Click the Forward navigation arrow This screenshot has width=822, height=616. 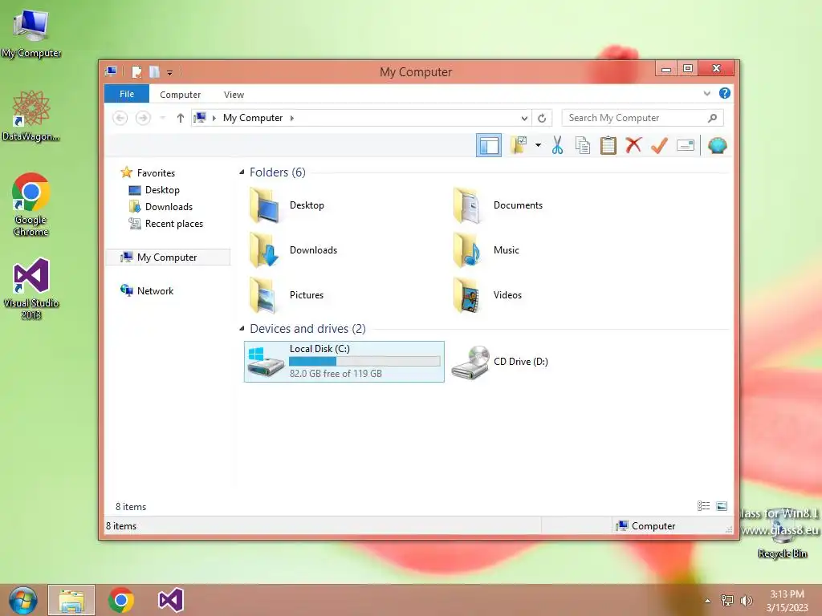143,118
